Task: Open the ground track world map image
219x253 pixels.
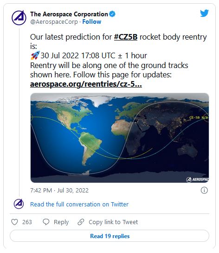Action: pos(120,138)
